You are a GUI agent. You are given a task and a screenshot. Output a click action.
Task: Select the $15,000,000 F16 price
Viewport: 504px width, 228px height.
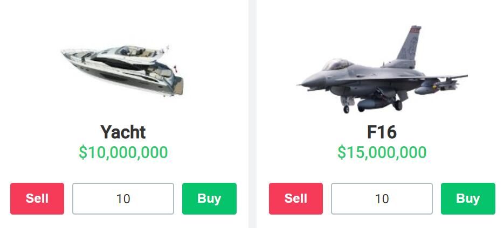tap(382, 152)
